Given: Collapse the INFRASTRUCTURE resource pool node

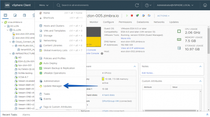Looking at the screenshot, I should click(10, 54).
